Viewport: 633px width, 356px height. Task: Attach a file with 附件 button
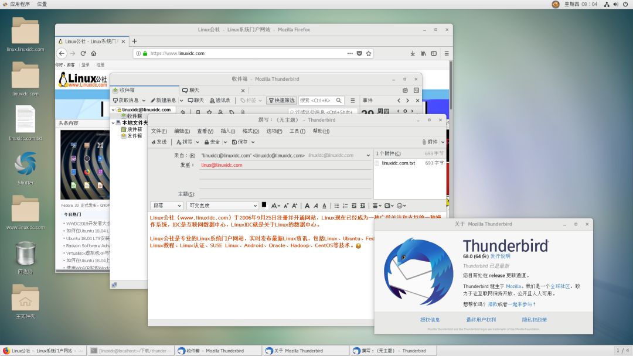click(430, 142)
